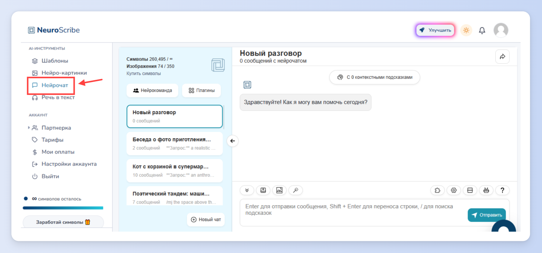Click the question mark help icon
Screen dimensions: 542x253
click(502, 191)
